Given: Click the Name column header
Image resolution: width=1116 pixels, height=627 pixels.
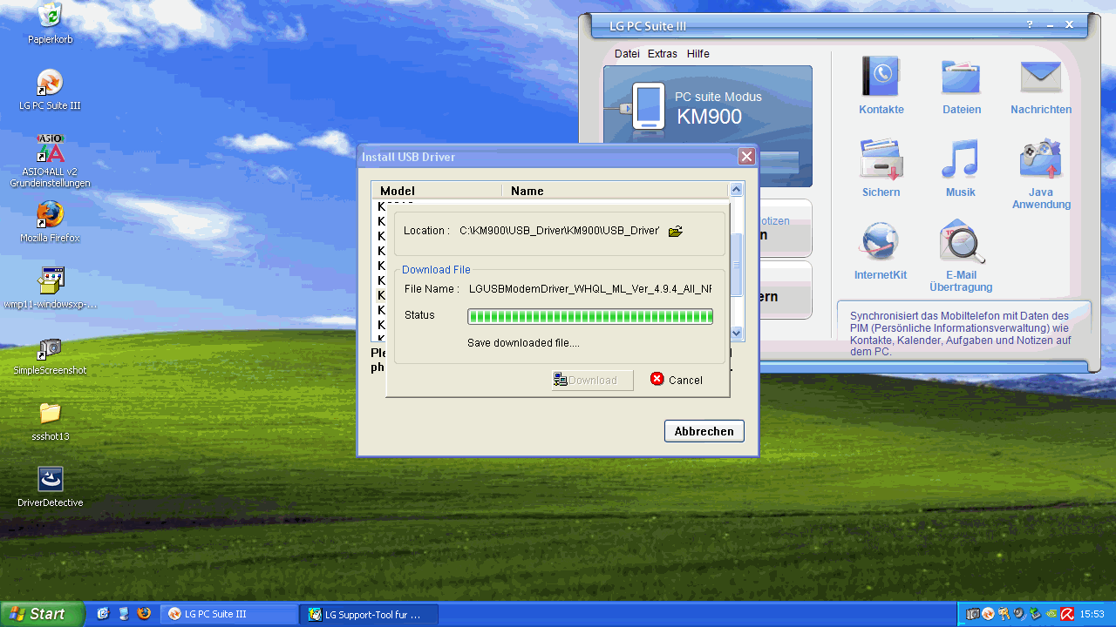Looking at the screenshot, I should click(615, 191).
